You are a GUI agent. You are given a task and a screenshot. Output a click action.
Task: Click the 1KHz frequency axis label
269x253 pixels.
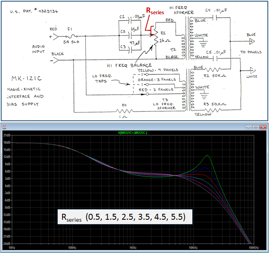133,248
